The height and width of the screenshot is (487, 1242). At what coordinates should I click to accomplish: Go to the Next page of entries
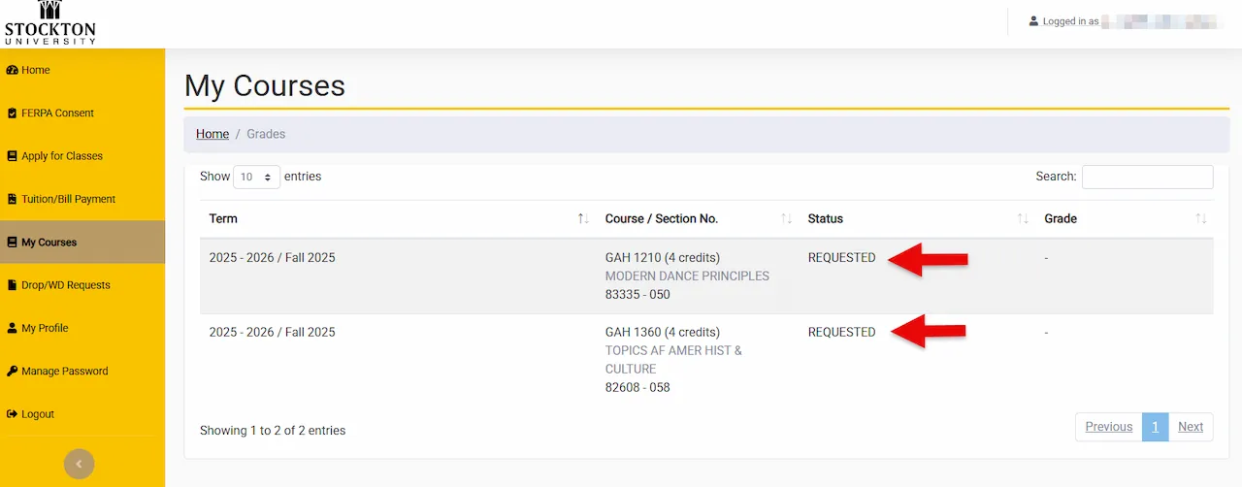click(1191, 427)
